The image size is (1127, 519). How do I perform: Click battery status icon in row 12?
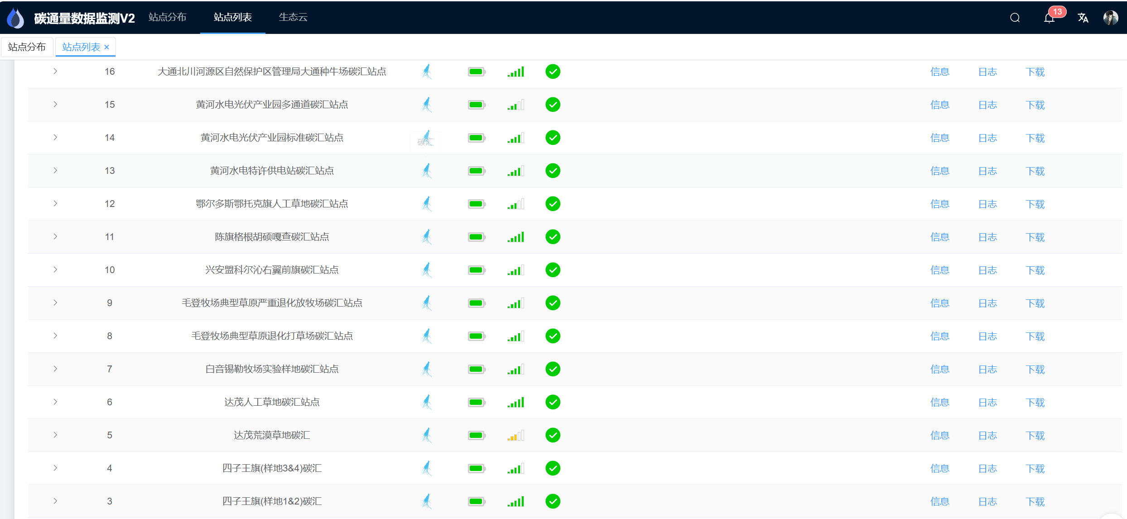[x=477, y=204]
